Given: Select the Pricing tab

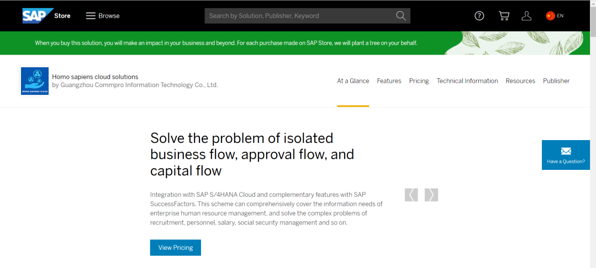Looking at the screenshot, I should pyautogui.click(x=419, y=81).
